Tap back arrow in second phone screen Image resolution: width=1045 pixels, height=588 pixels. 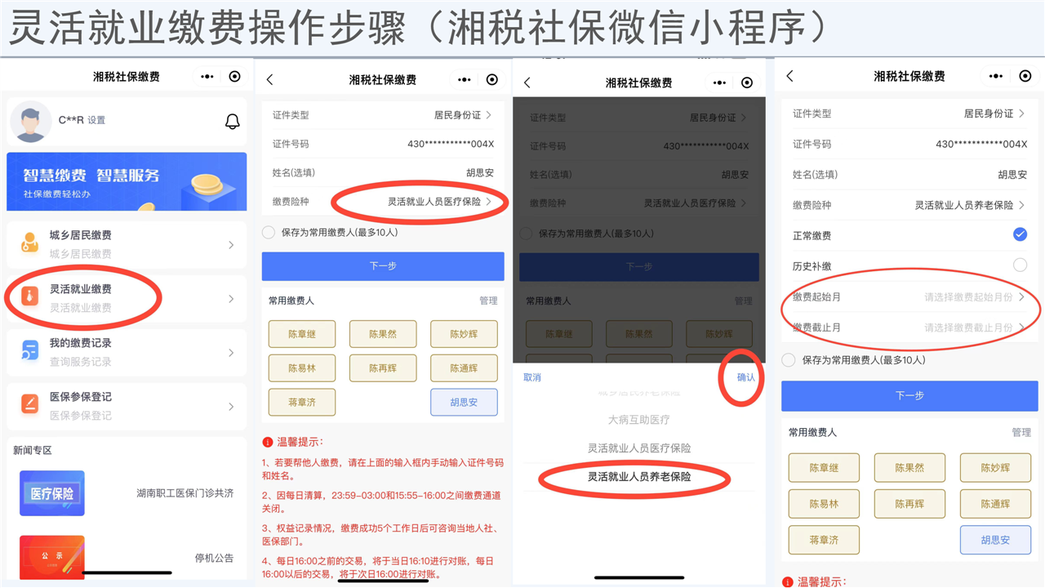click(270, 79)
